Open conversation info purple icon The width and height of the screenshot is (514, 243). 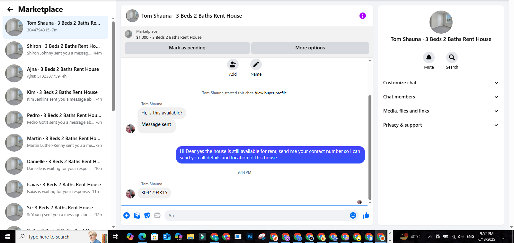(363, 16)
